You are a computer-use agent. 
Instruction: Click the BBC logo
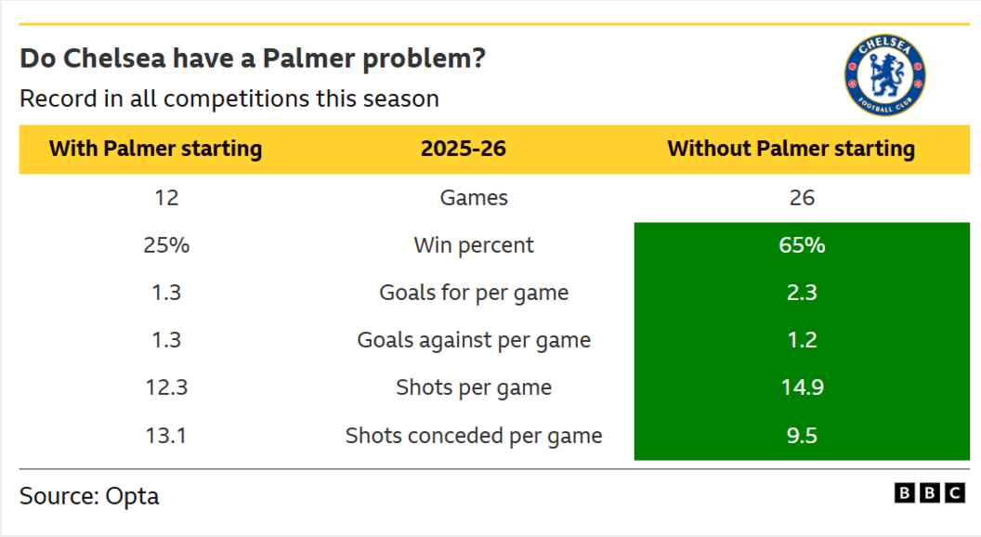pyautogui.click(x=929, y=494)
